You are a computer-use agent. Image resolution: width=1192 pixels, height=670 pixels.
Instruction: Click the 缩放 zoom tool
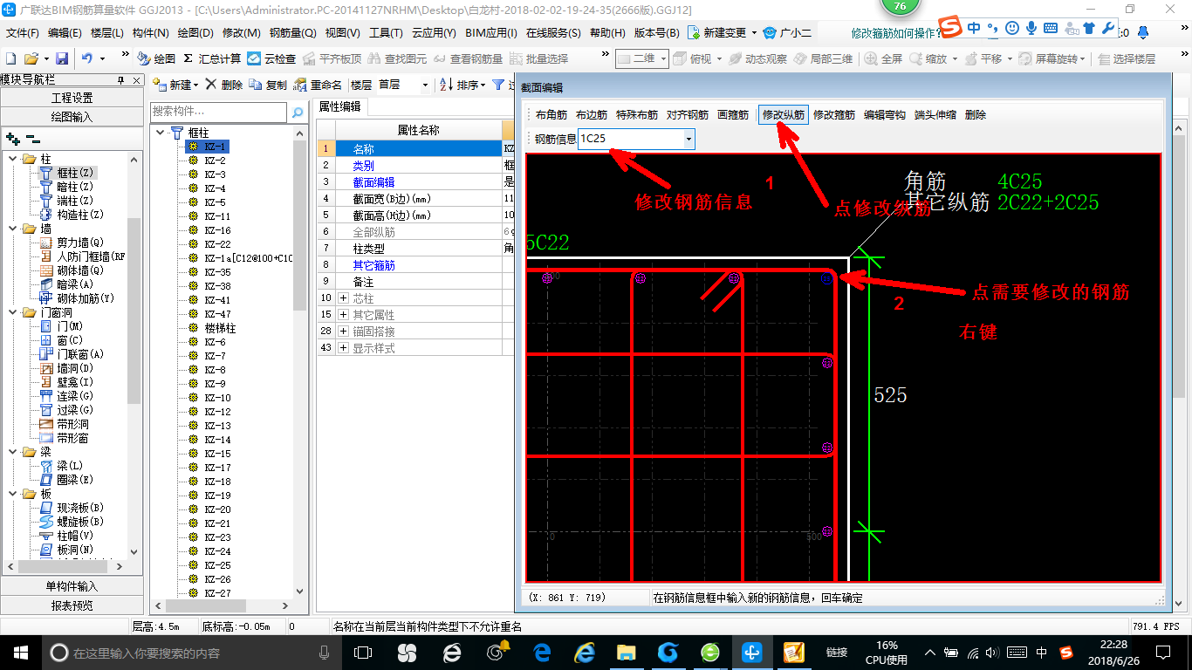coord(928,58)
